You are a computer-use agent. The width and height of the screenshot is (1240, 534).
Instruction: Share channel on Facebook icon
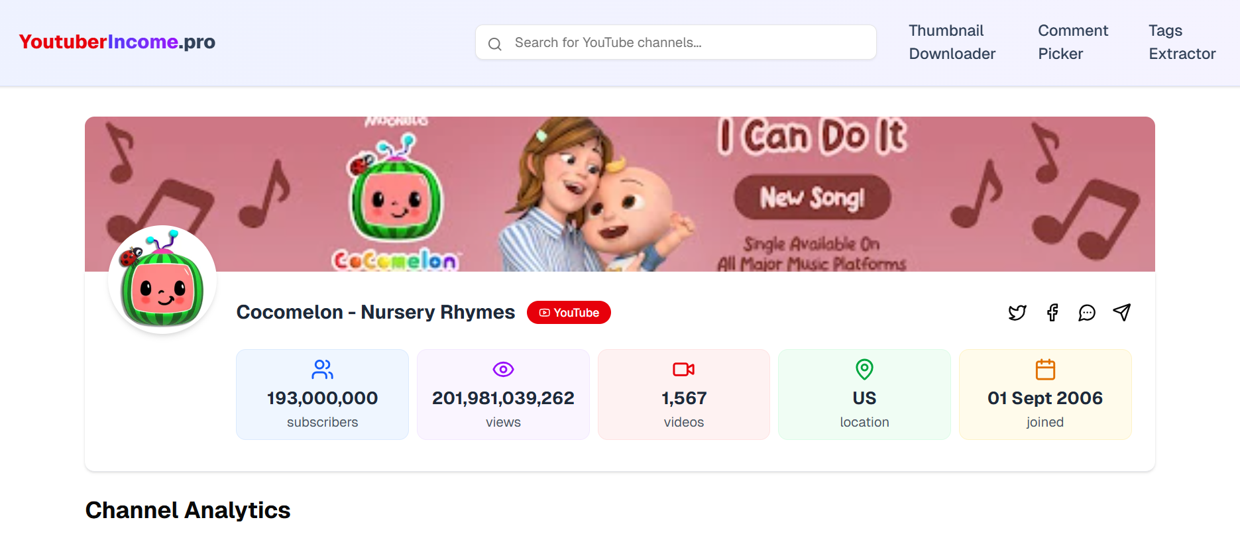(x=1052, y=313)
